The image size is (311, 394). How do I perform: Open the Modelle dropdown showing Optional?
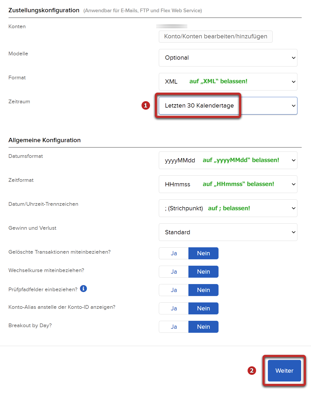tap(228, 58)
